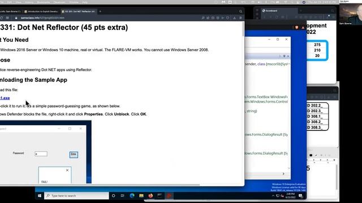This screenshot has height=203, width=362.
Task: Open the History menu in the menu bar
Action: (29, 2)
